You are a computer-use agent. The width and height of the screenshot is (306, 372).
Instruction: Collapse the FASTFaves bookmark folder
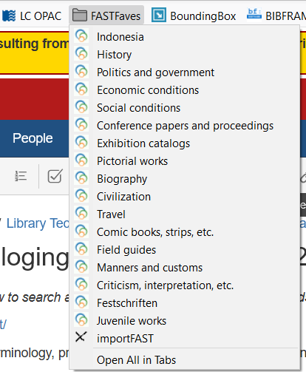[106, 16]
